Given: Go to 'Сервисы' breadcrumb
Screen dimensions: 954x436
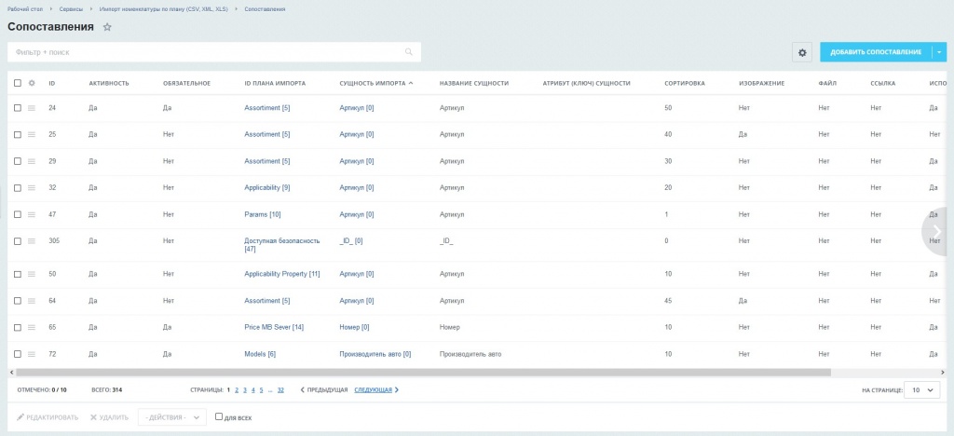Looking at the screenshot, I should [71, 9].
